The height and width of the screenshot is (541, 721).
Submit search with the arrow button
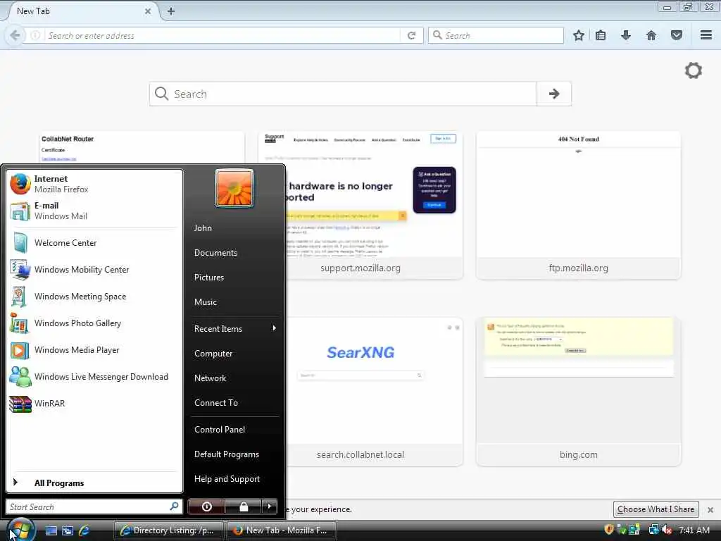(554, 94)
